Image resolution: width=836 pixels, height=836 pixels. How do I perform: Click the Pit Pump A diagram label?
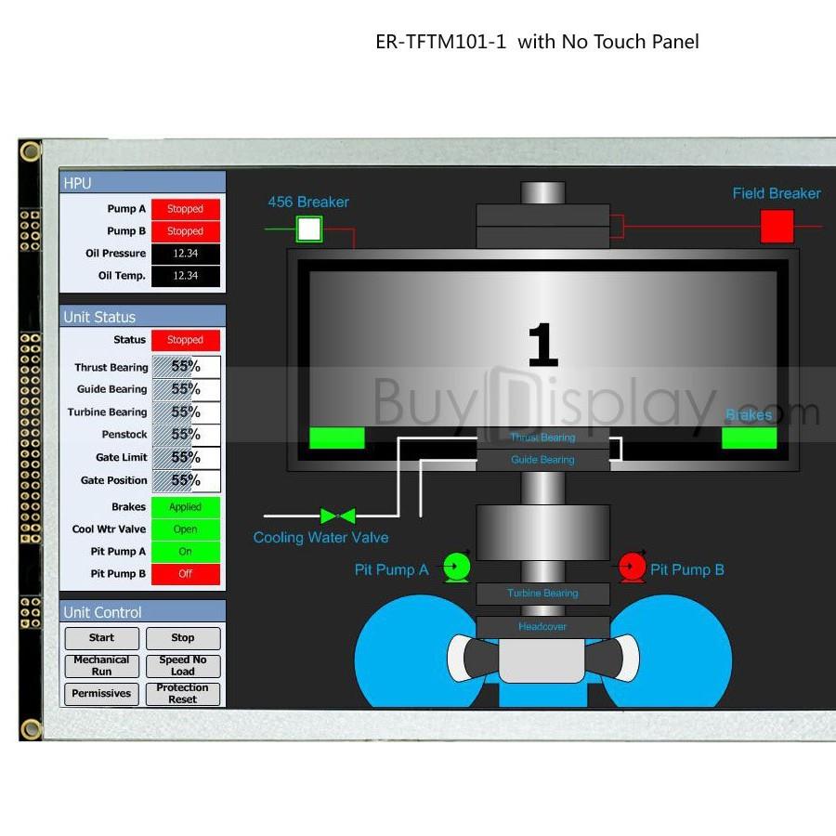pyautogui.click(x=391, y=570)
